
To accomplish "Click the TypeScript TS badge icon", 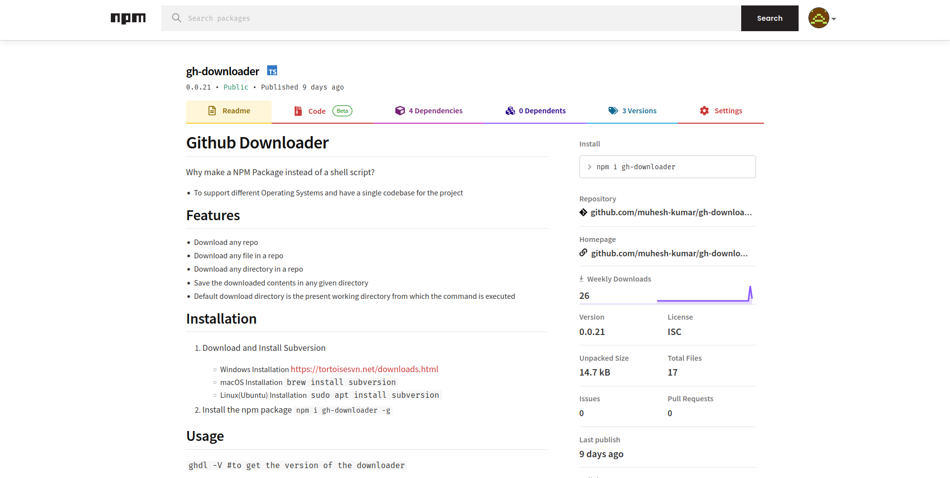I will 272,71.
